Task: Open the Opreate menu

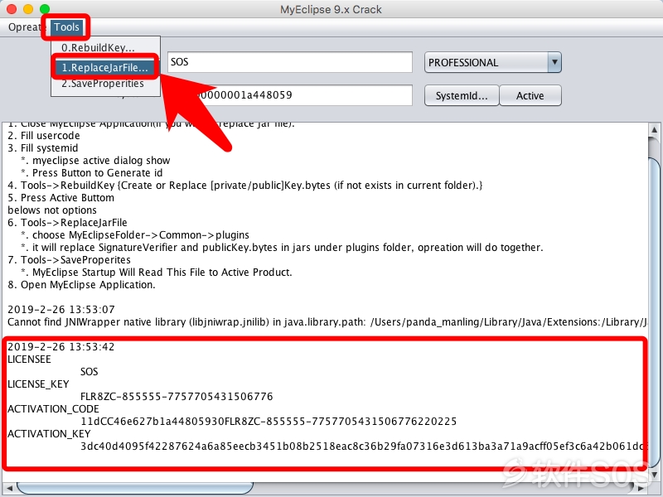Action: 26,27
